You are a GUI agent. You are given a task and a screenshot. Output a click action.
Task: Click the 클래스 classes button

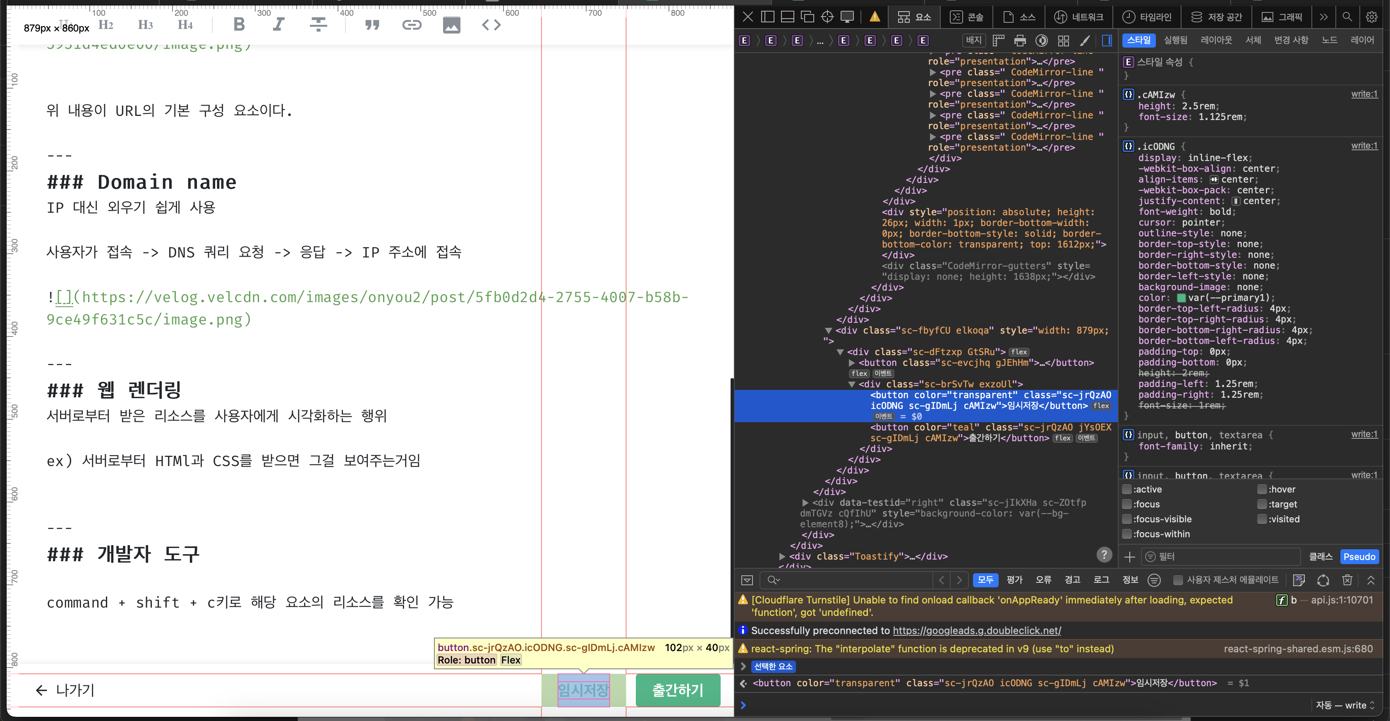click(x=1320, y=556)
